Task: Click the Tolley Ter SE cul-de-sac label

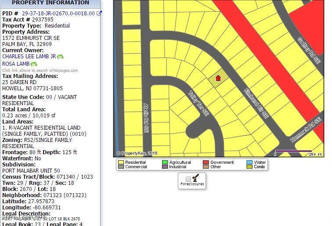Action: click(198, 103)
